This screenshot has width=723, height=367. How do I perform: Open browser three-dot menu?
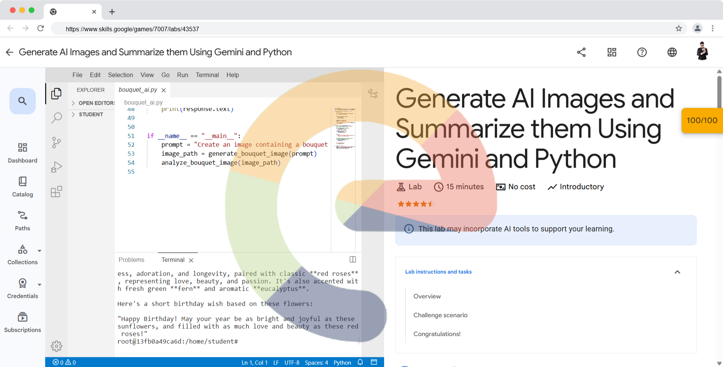pos(712,29)
